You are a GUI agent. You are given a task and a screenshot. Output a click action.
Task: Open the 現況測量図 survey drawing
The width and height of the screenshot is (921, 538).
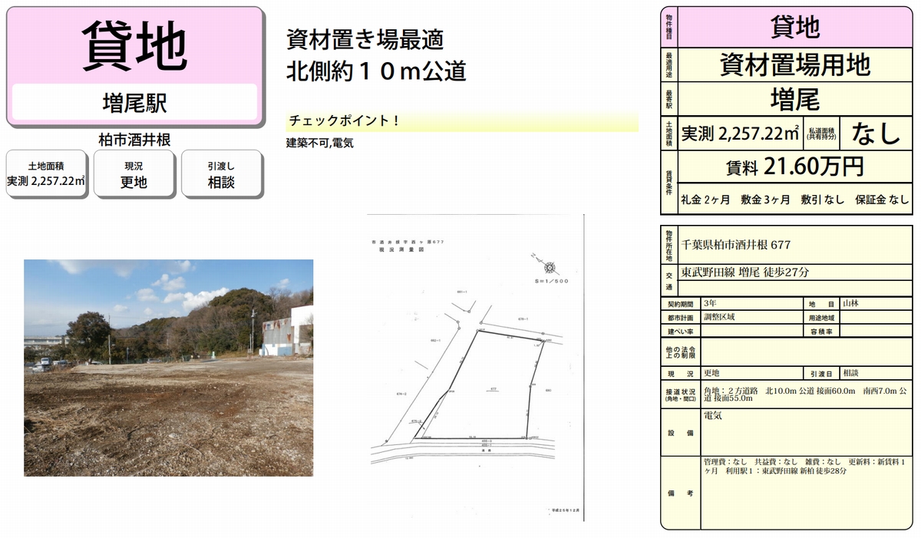point(475,368)
